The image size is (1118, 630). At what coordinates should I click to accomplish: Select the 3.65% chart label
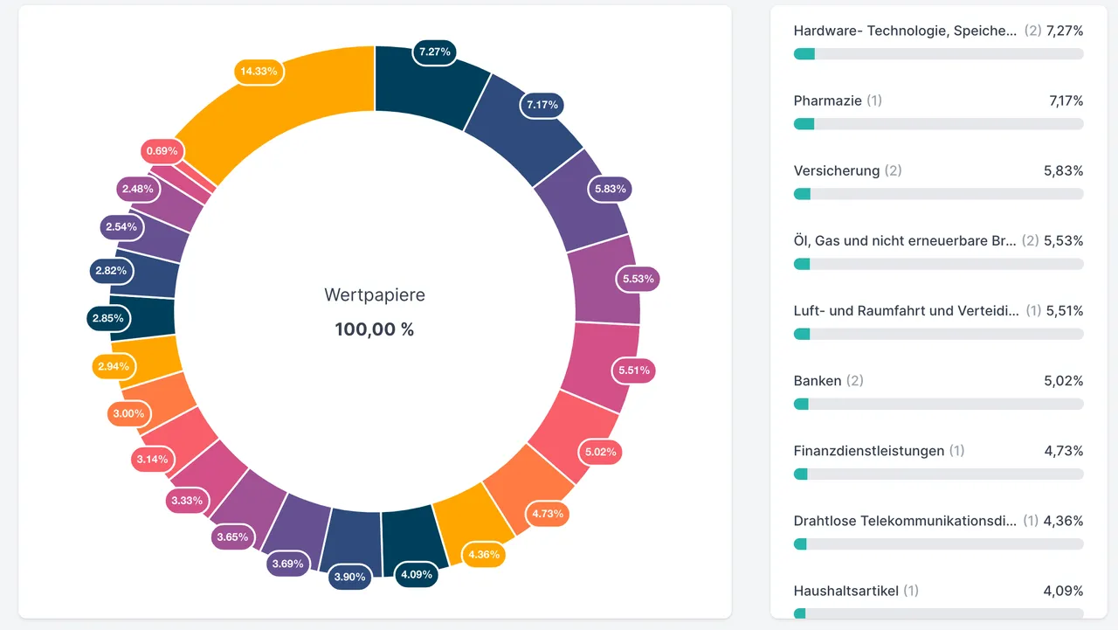point(232,537)
